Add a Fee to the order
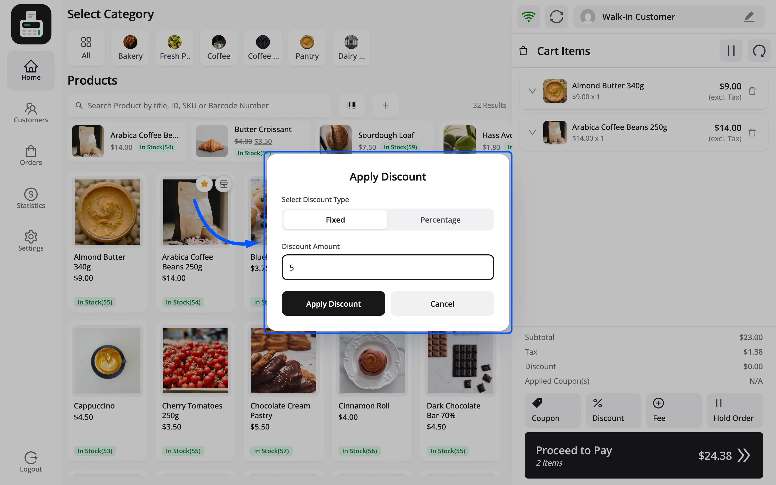 click(x=674, y=410)
